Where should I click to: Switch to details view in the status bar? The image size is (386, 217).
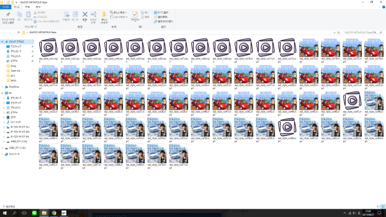pyautogui.click(x=378, y=207)
